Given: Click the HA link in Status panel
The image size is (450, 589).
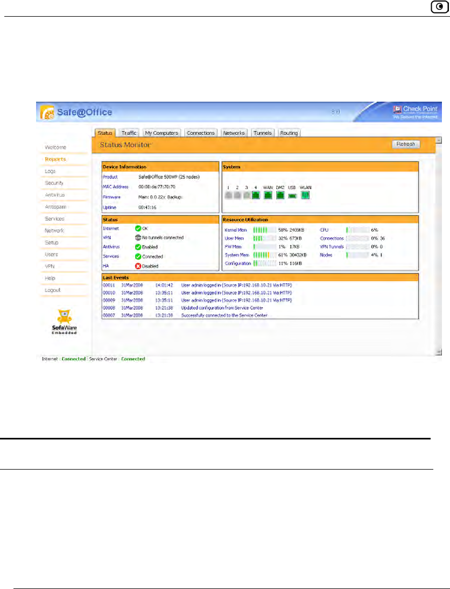Looking at the screenshot, I should tap(106, 266).
